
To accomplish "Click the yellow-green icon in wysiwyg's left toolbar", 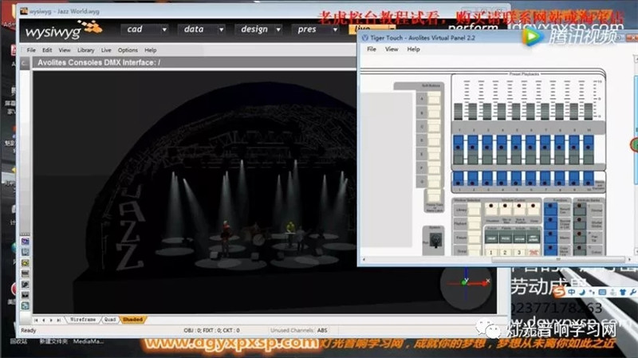I will 26,263.
